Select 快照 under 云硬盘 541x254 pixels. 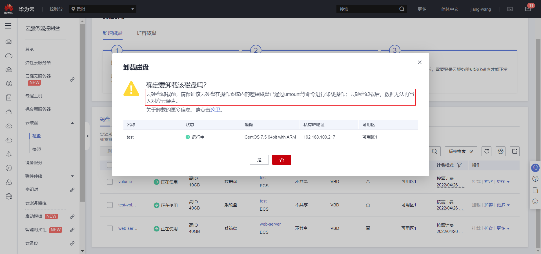(37, 150)
